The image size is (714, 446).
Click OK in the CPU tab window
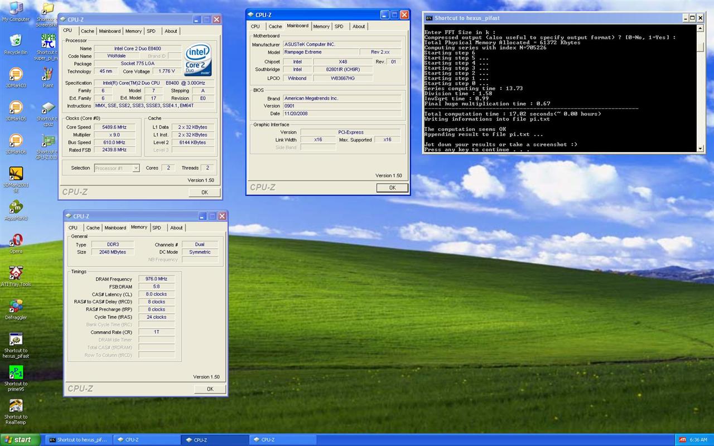204,192
